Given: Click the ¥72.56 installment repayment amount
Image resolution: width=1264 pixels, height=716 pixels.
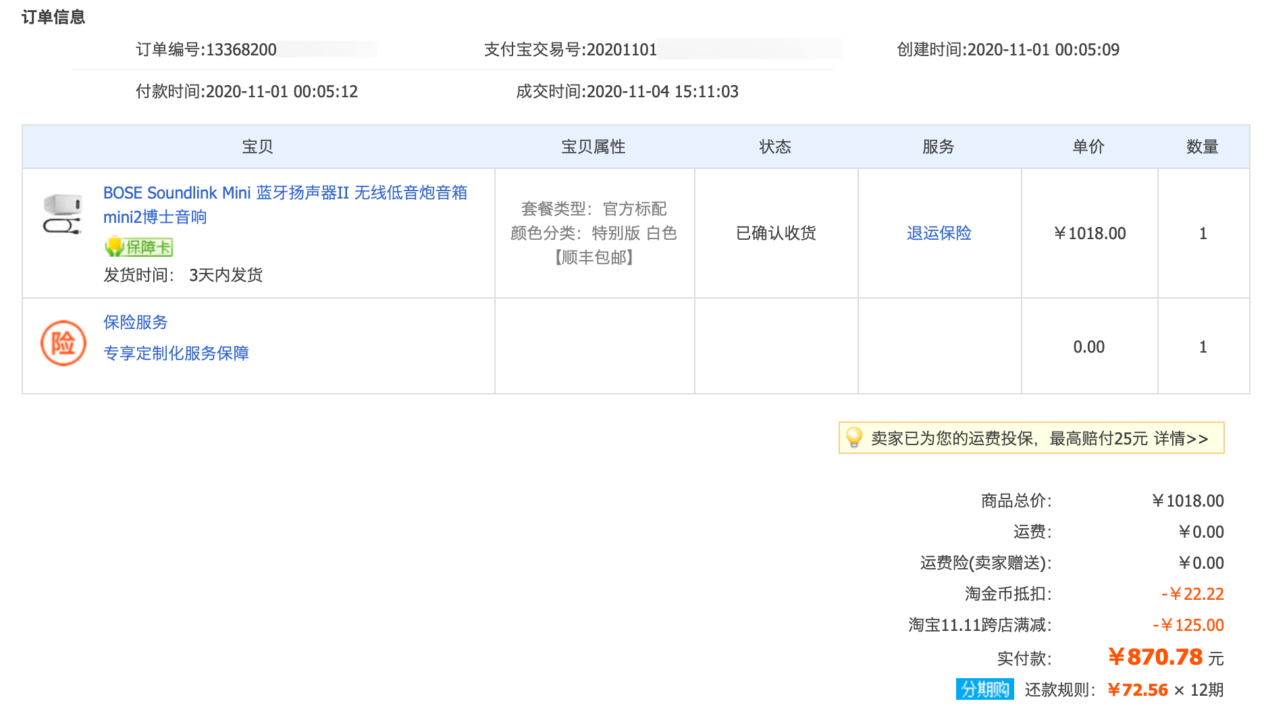Looking at the screenshot, I should (1138, 690).
